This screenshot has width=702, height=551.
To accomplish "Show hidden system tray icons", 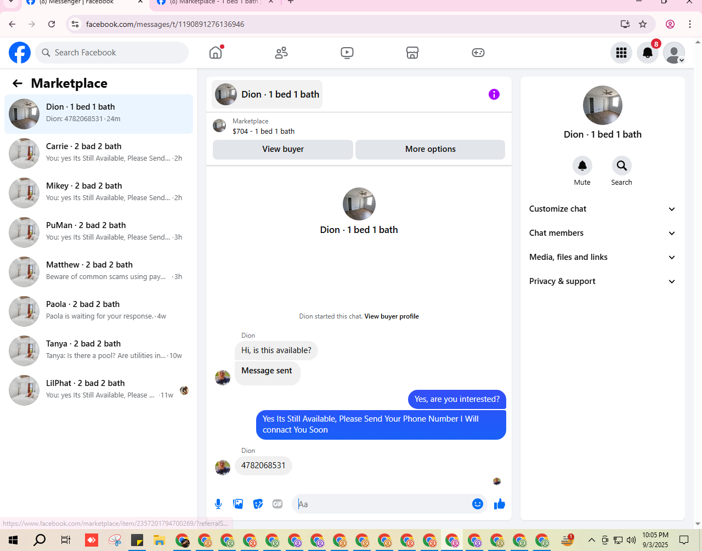I will point(592,540).
